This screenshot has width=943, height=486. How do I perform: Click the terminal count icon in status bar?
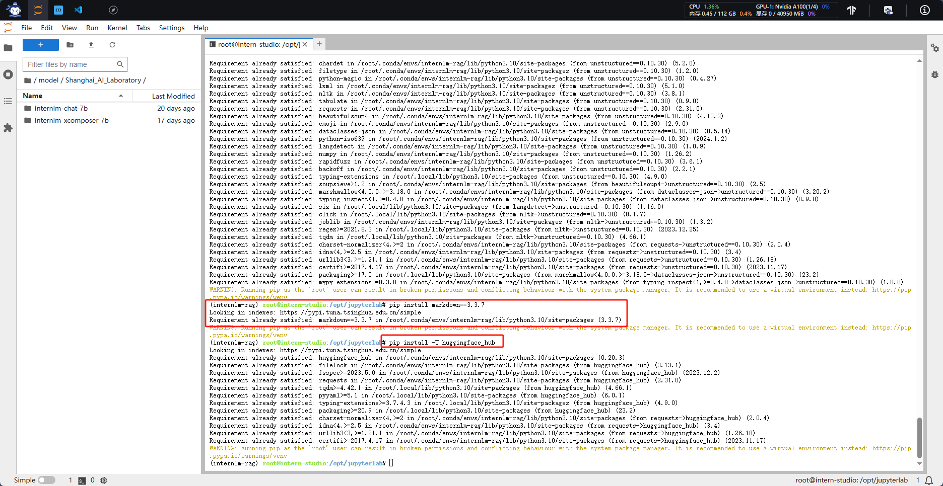(x=82, y=480)
